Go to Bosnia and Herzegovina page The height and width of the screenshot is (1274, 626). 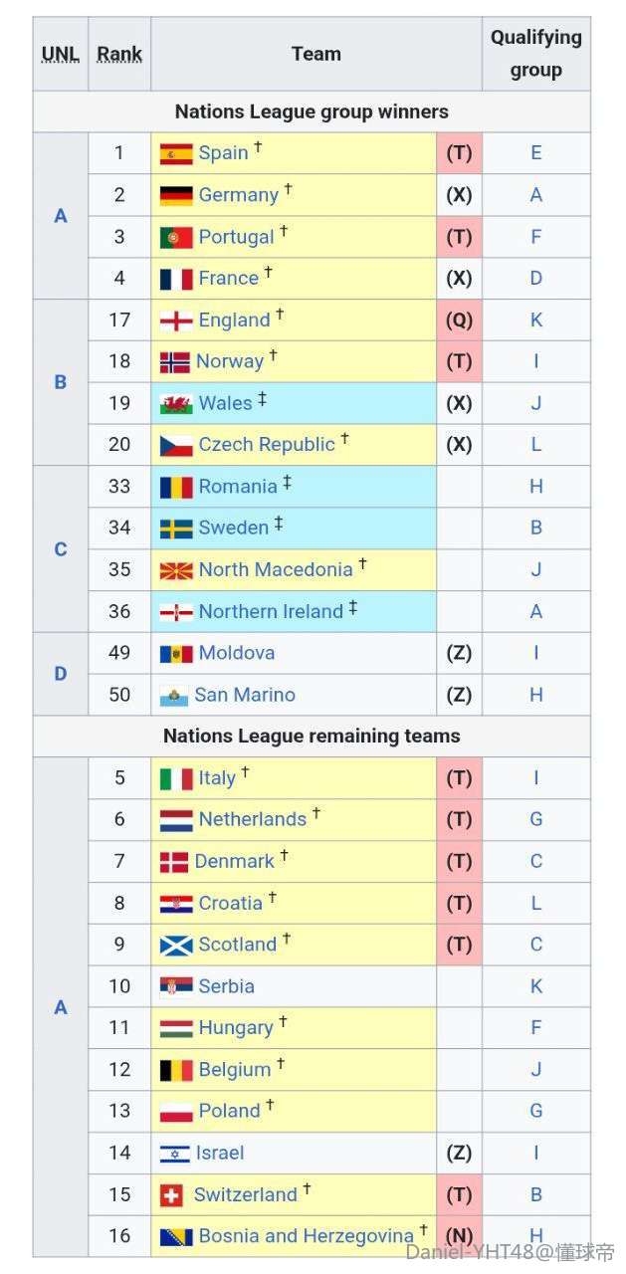click(x=306, y=1236)
